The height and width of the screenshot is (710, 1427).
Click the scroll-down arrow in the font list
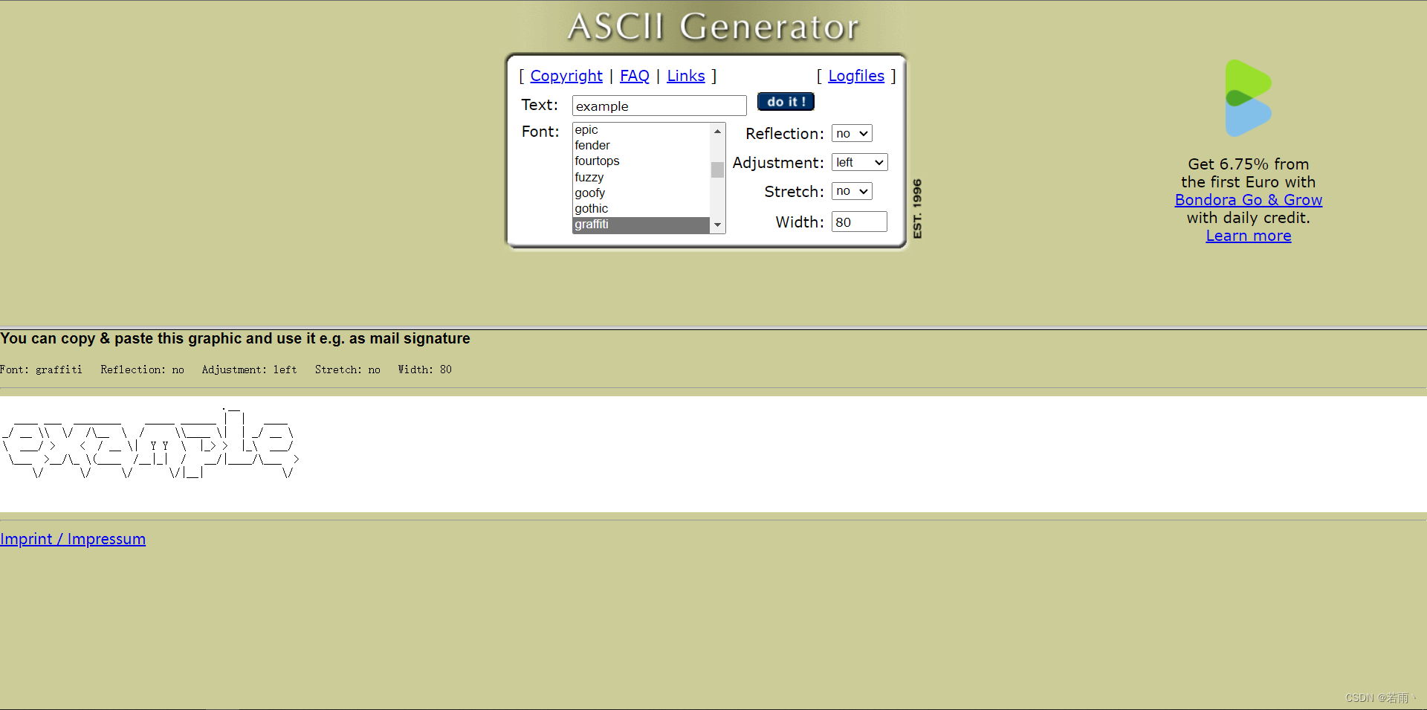coord(716,225)
